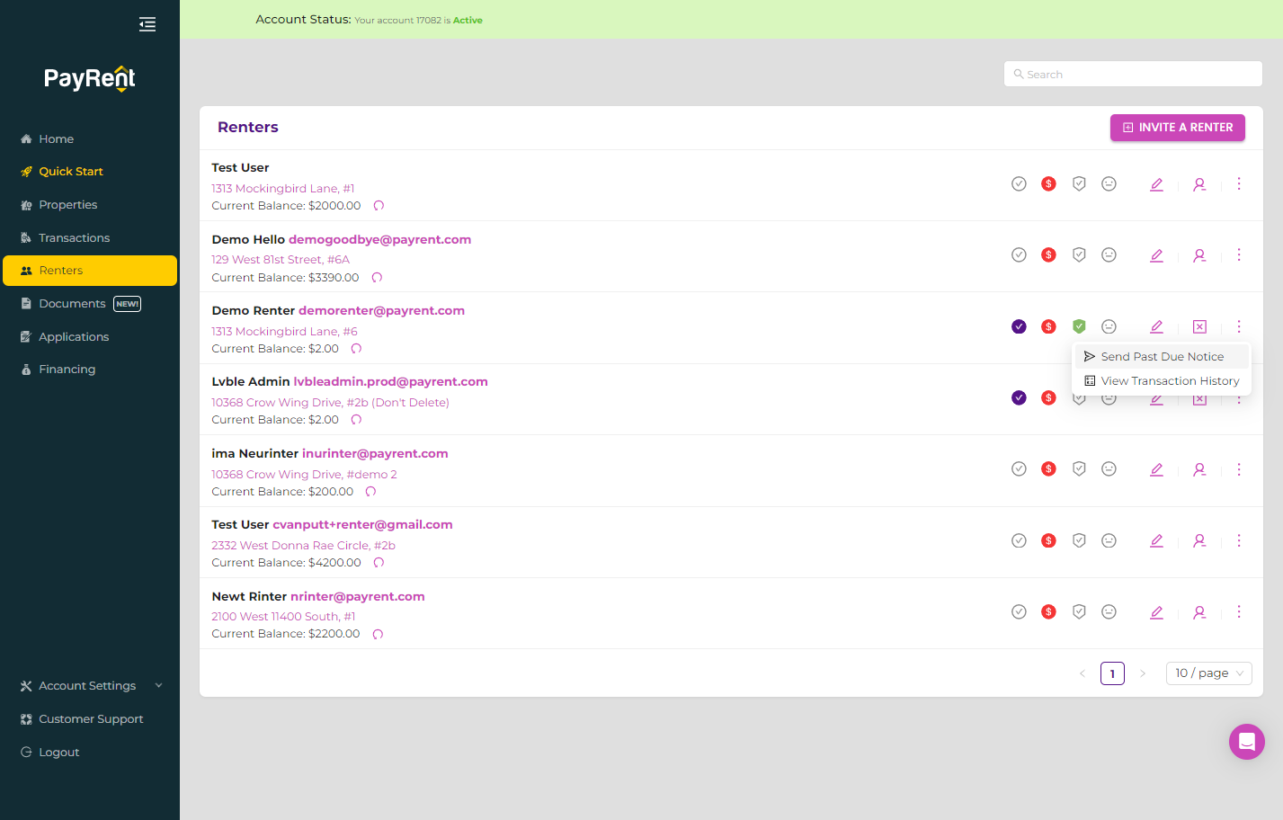Toggle the check circle for ima Neurinter
1283x820 pixels.
click(1019, 468)
